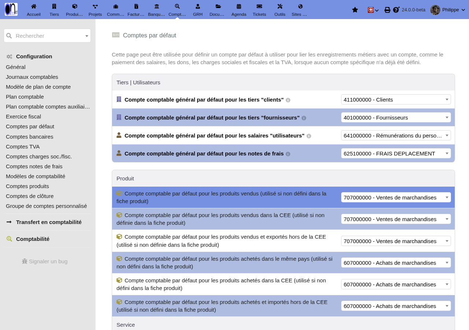
Task: Go to Plan comptable in sidebar
Action: tap(25, 97)
